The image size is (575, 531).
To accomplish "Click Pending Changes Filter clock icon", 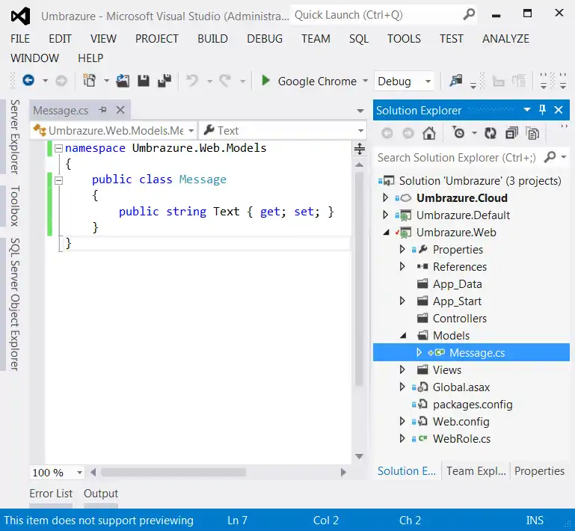I will coord(458,133).
